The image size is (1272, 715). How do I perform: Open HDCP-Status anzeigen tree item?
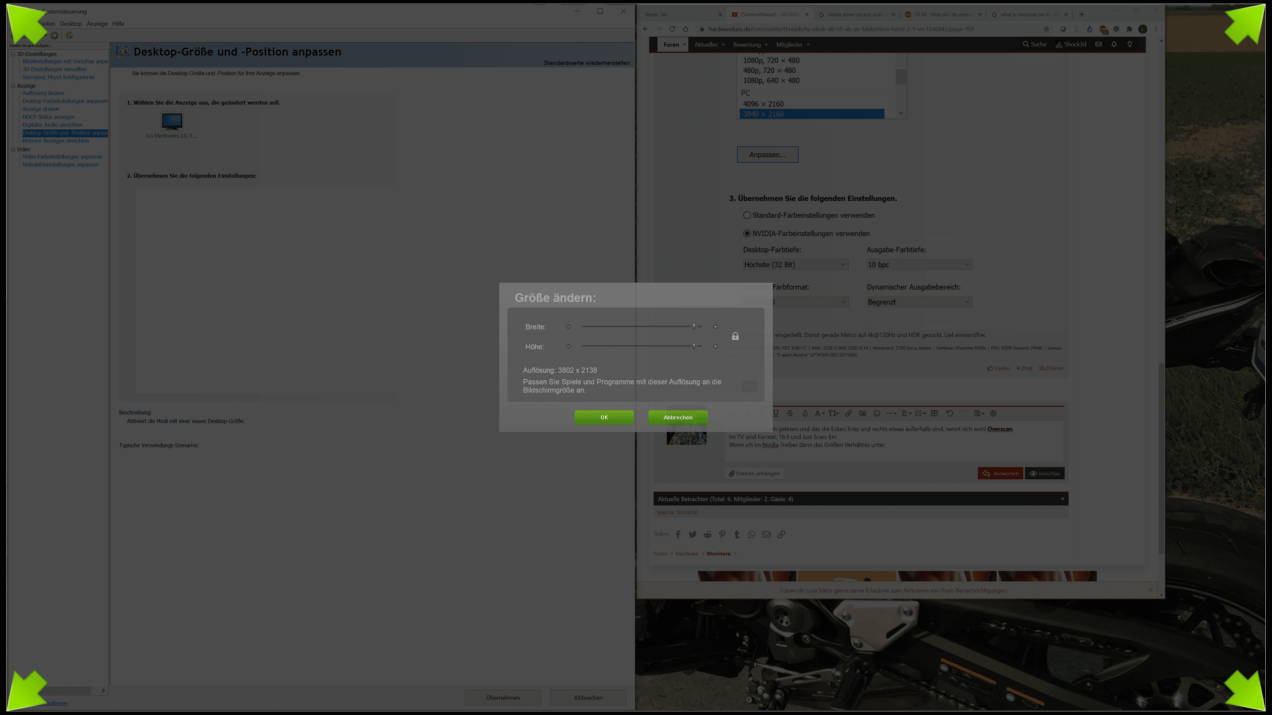click(x=48, y=117)
